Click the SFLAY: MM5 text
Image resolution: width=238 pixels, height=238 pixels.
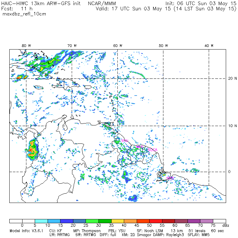(x=198, y=235)
